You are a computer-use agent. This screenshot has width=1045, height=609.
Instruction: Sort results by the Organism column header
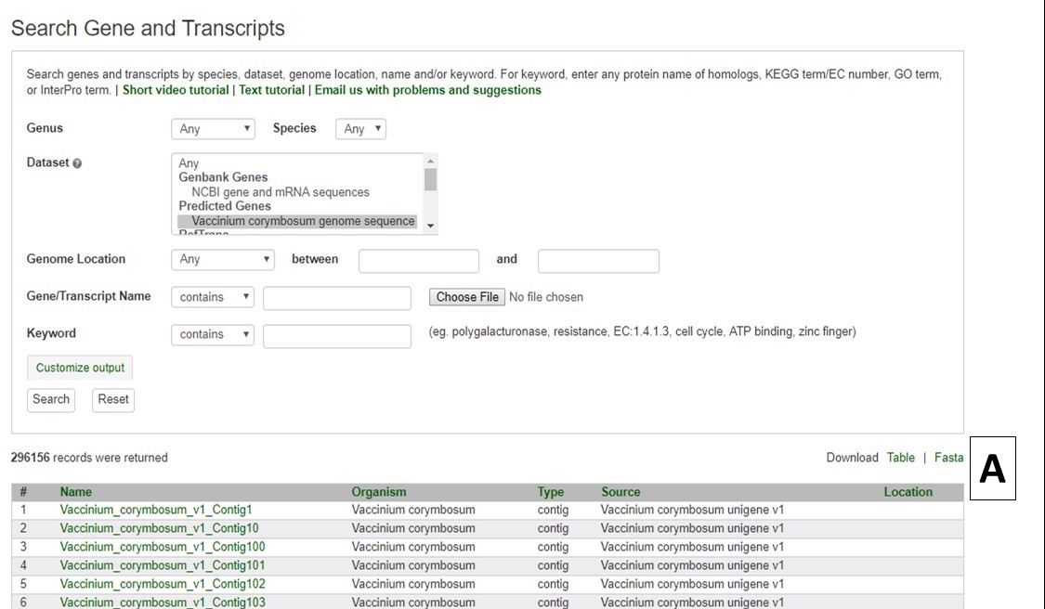[379, 492]
